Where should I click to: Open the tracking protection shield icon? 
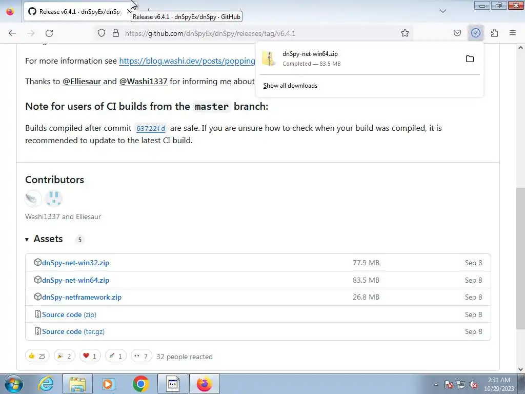click(x=102, y=33)
